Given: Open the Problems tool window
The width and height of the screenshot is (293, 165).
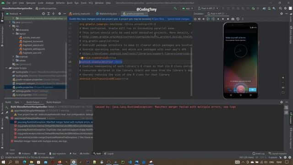Looking at the screenshot, I should [24, 154].
